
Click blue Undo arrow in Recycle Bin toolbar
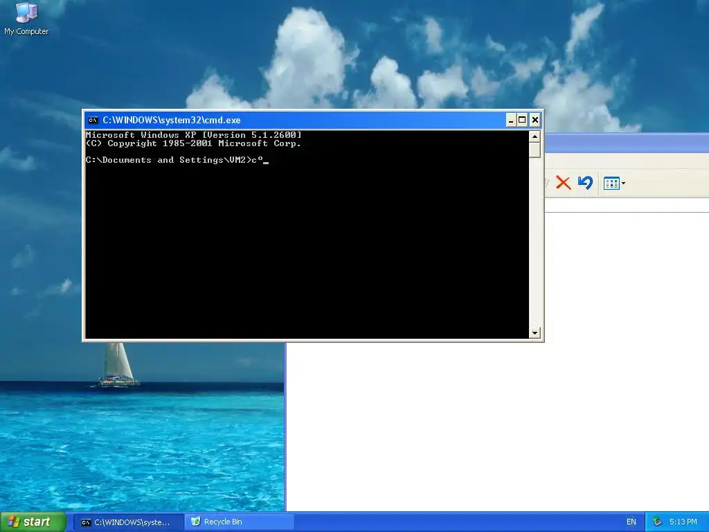pos(585,183)
